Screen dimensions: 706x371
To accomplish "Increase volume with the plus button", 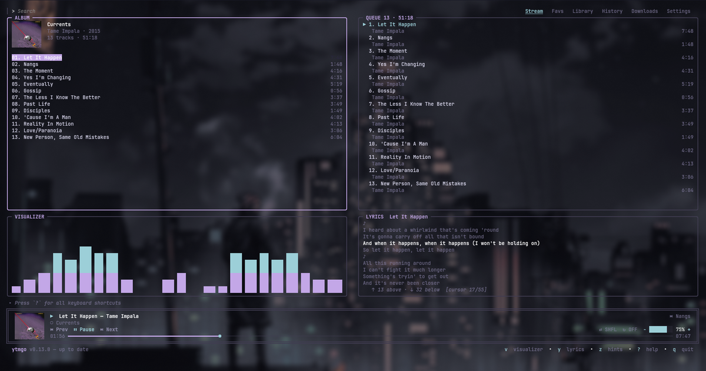I will pos(689,329).
